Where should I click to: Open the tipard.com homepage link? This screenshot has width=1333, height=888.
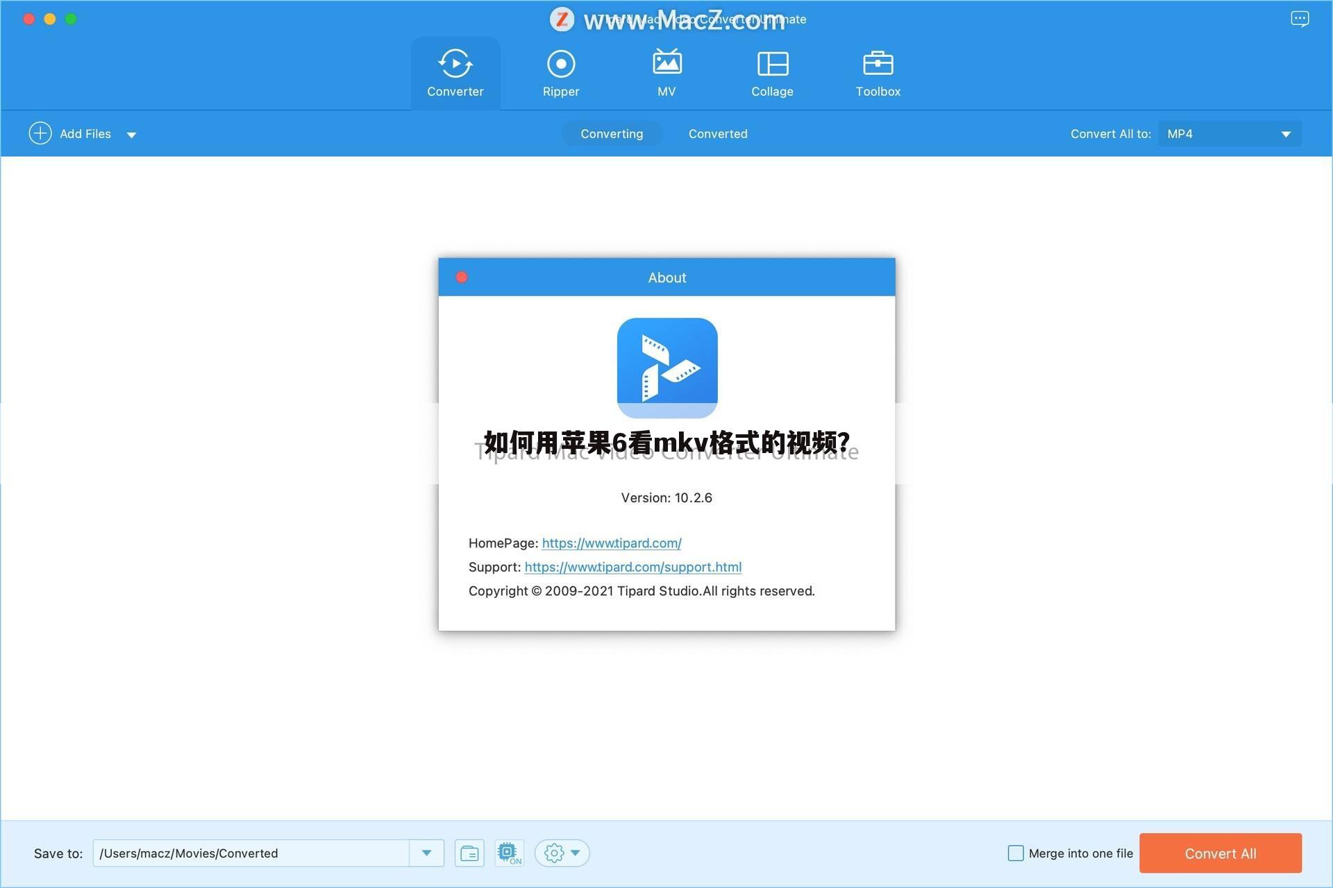[x=611, y=543]
